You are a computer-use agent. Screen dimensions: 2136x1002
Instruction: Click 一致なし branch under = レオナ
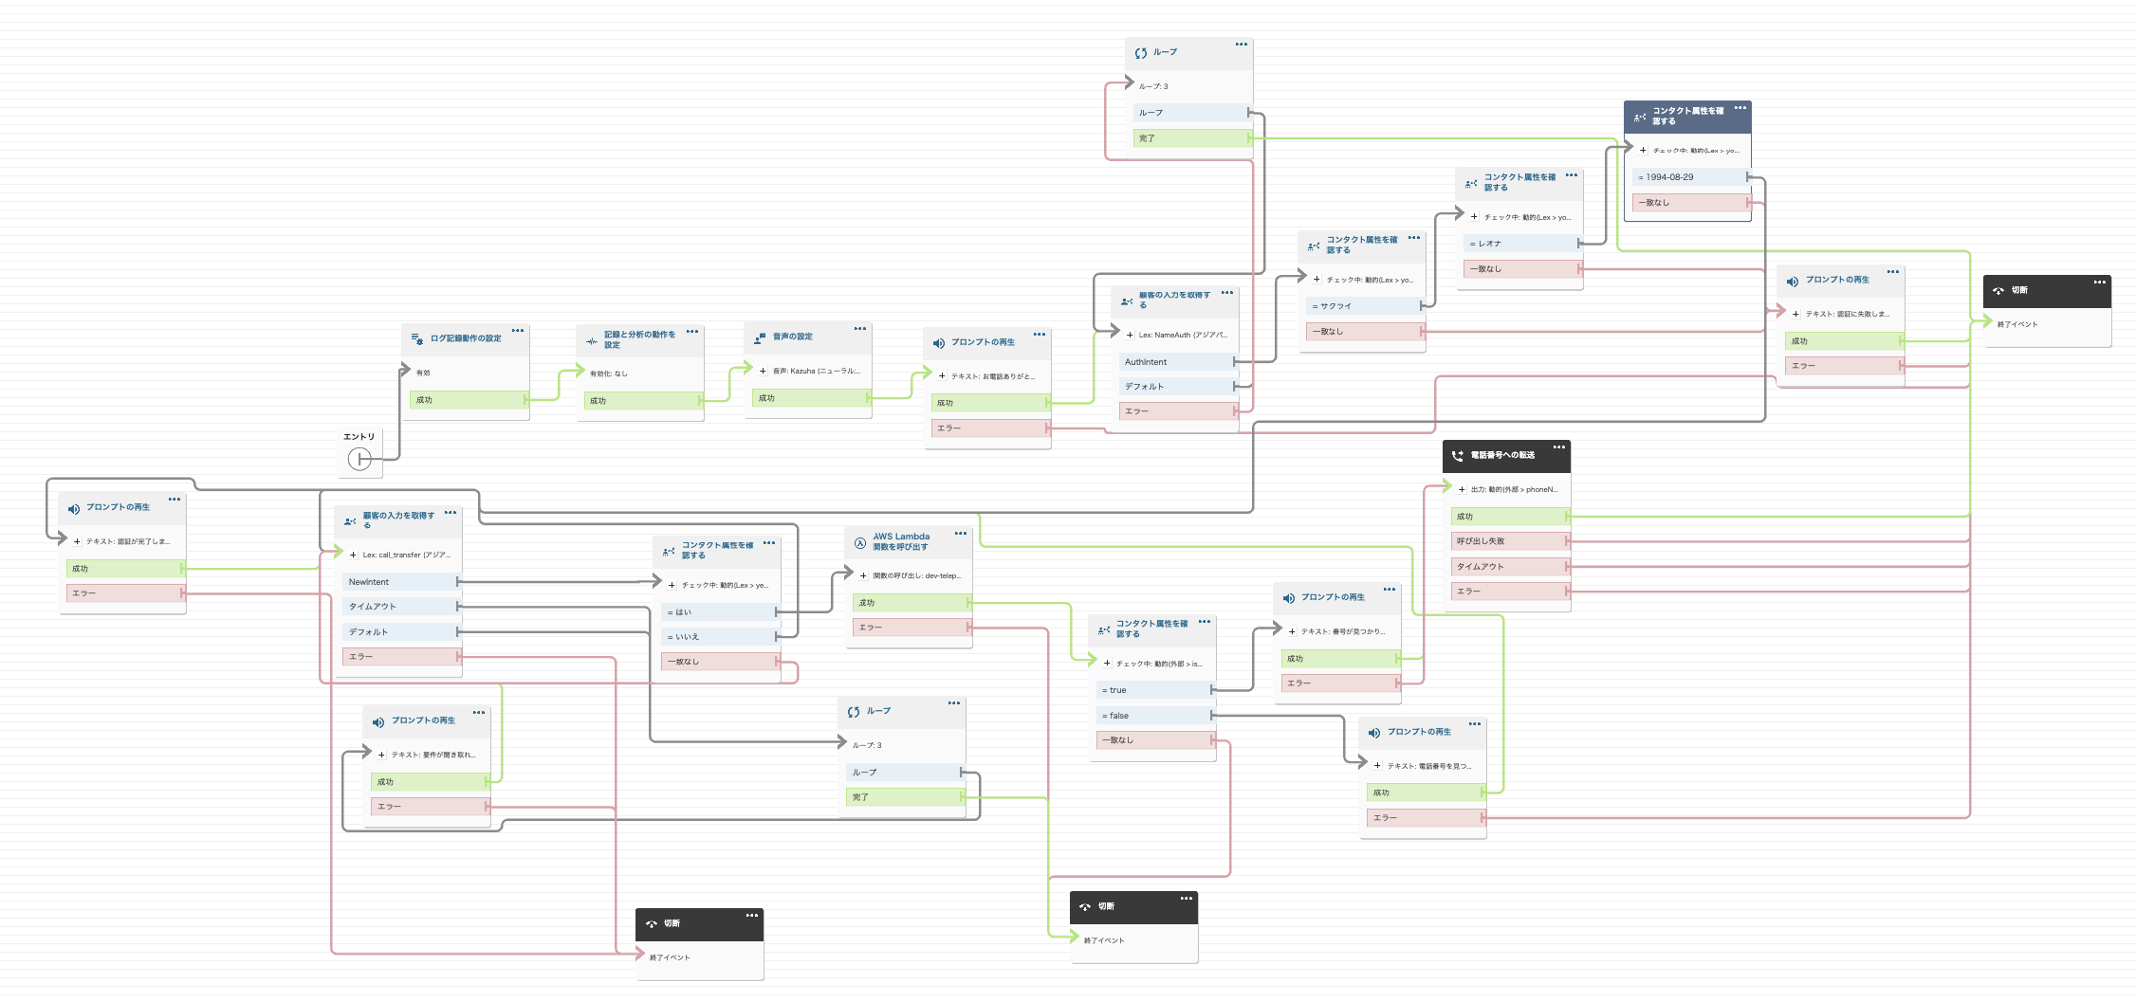[1523, 269]
